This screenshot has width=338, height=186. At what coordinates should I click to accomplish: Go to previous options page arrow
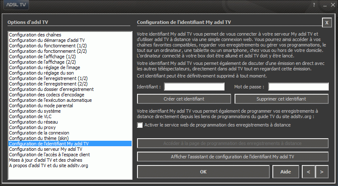point(309,172)
